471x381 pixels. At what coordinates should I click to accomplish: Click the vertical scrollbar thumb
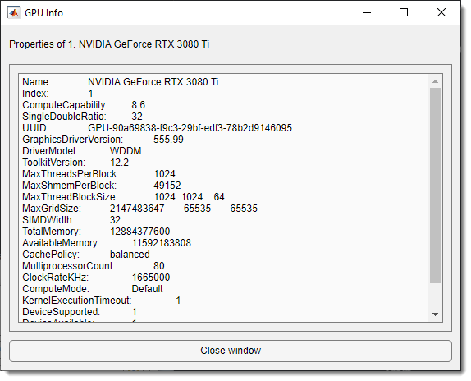click(x=435, y=186)
